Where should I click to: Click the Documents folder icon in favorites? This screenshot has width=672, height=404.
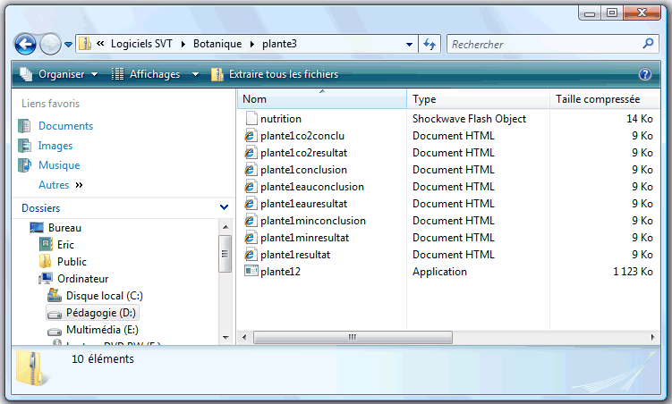click(24, 126)
